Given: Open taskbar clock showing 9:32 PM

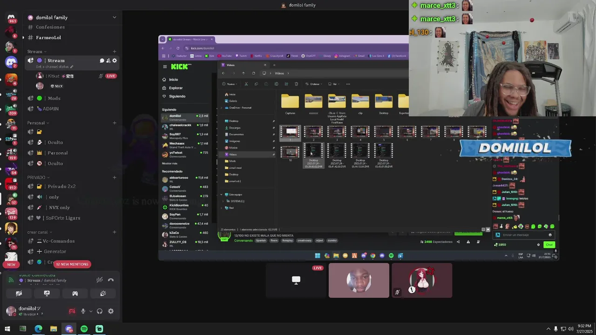Looking at the screenshot, I should [584, 329].
